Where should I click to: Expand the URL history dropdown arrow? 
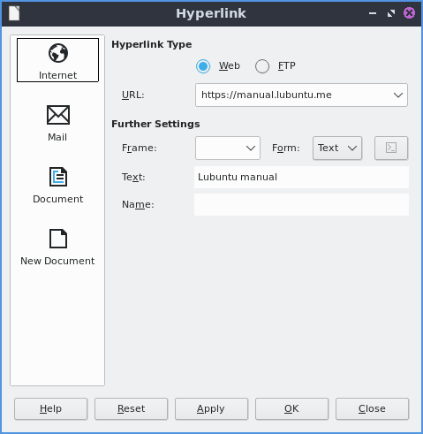(x=398, y=95)
